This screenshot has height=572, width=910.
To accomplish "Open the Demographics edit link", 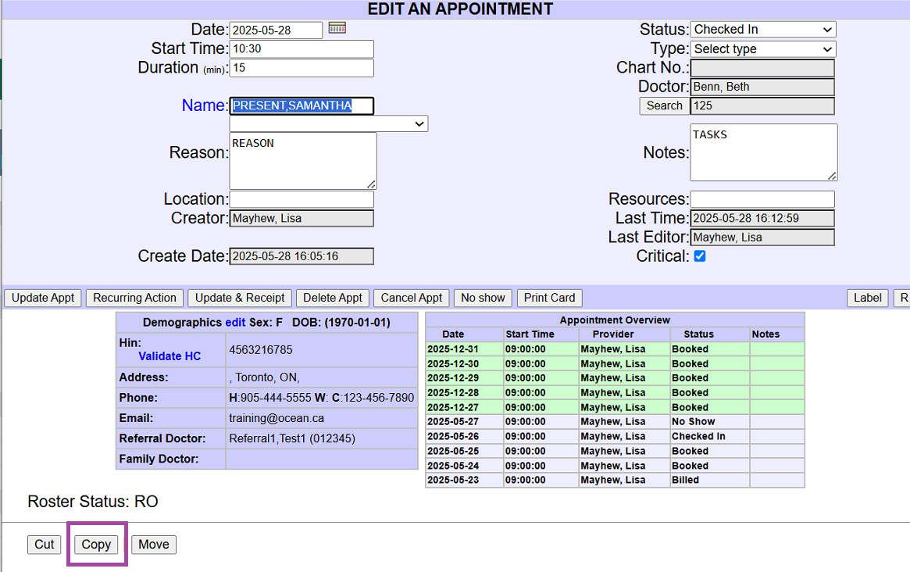I will 235,323.
